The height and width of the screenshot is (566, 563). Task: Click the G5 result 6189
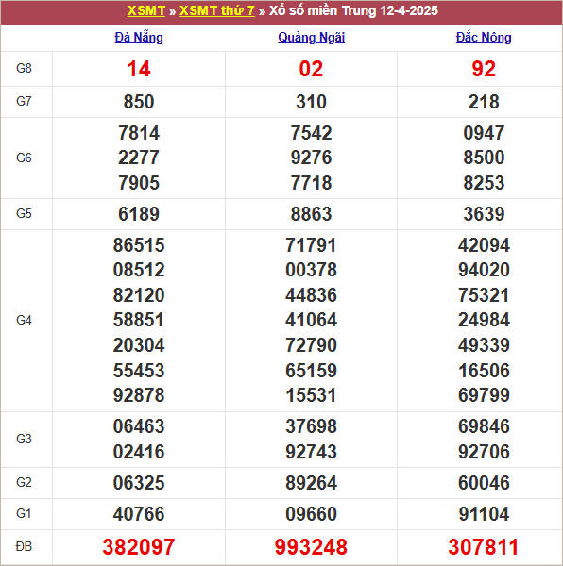(139, 214)
